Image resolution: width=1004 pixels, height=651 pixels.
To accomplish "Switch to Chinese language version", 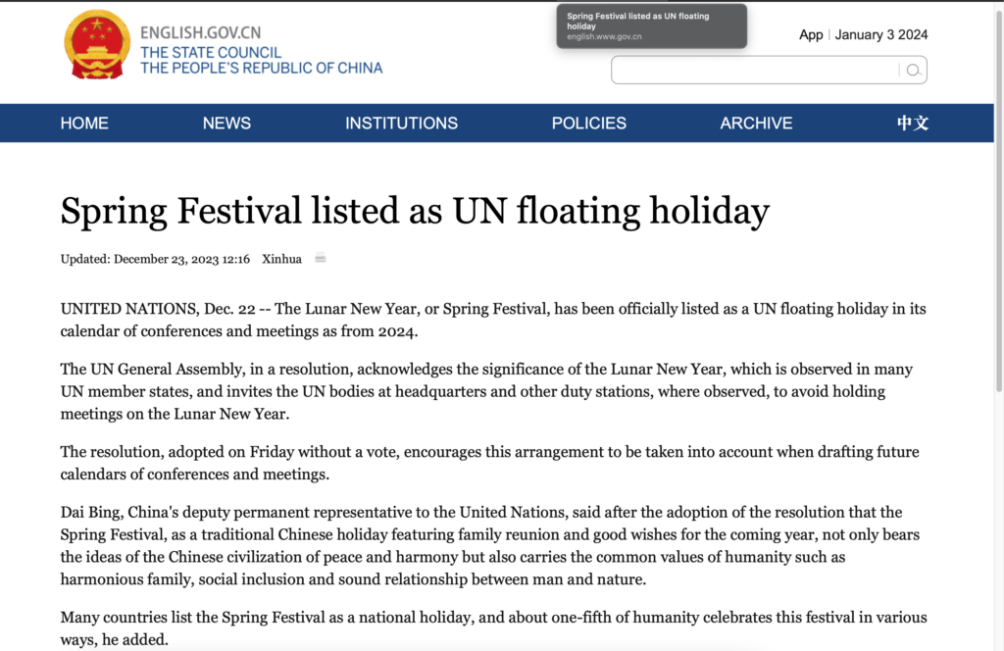I will (x=912, y=123).
